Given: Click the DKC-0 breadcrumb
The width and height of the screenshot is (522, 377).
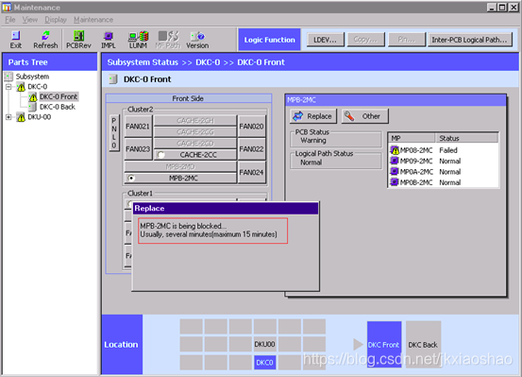Looking at the screenshot, I should coord(208,62).
